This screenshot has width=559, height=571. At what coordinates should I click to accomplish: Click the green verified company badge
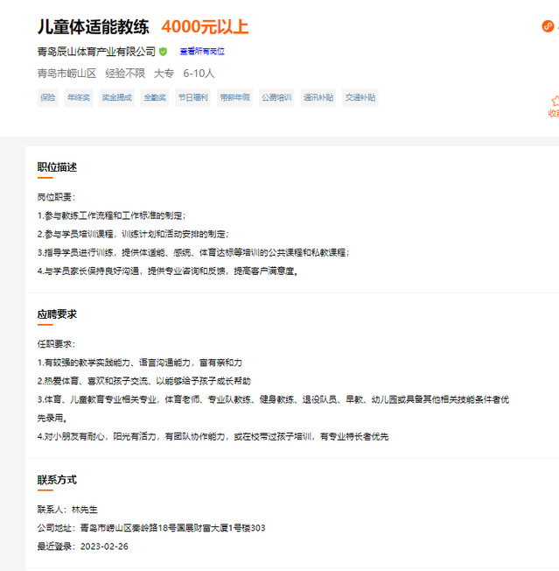point(163,52)
